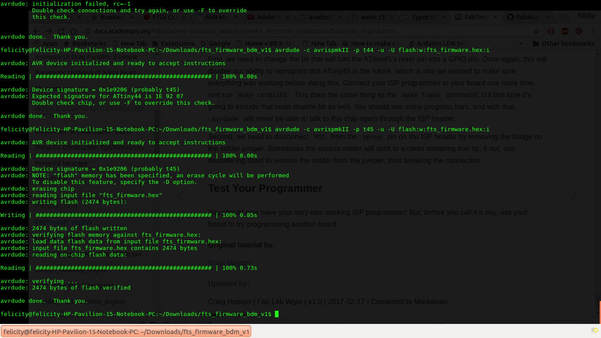
Task: Click text "2474 bytes of flash written"
Action: tap(80, 228)
